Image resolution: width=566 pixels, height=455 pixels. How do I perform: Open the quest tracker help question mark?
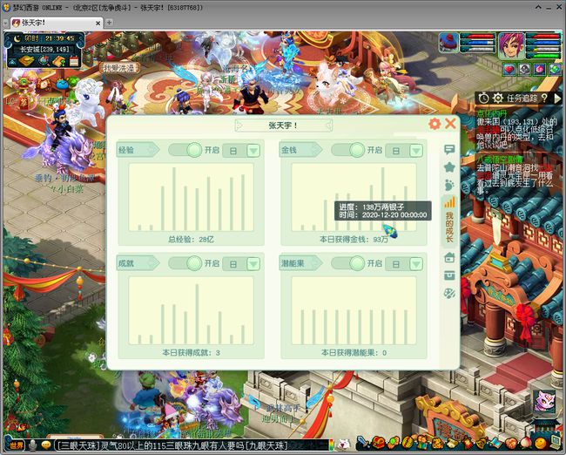[x=544, y=98]
